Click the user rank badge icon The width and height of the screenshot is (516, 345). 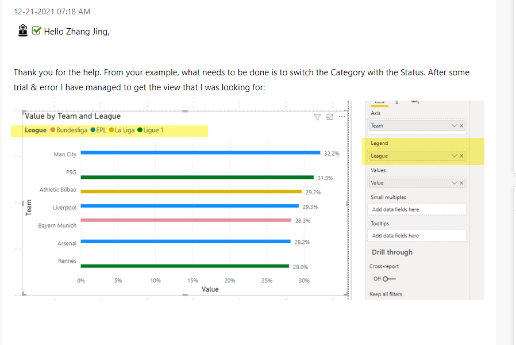tap(23, 30)
